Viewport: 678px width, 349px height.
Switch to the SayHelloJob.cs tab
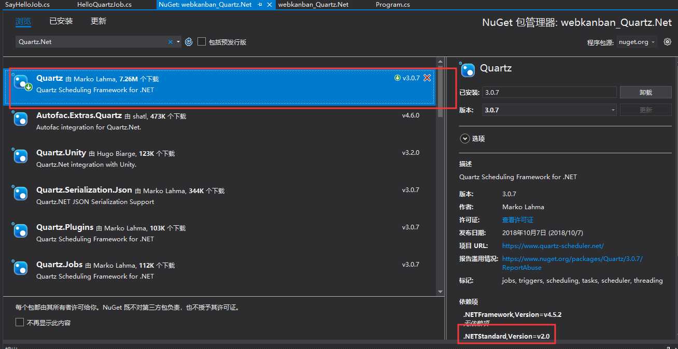(x=29, y=4)
